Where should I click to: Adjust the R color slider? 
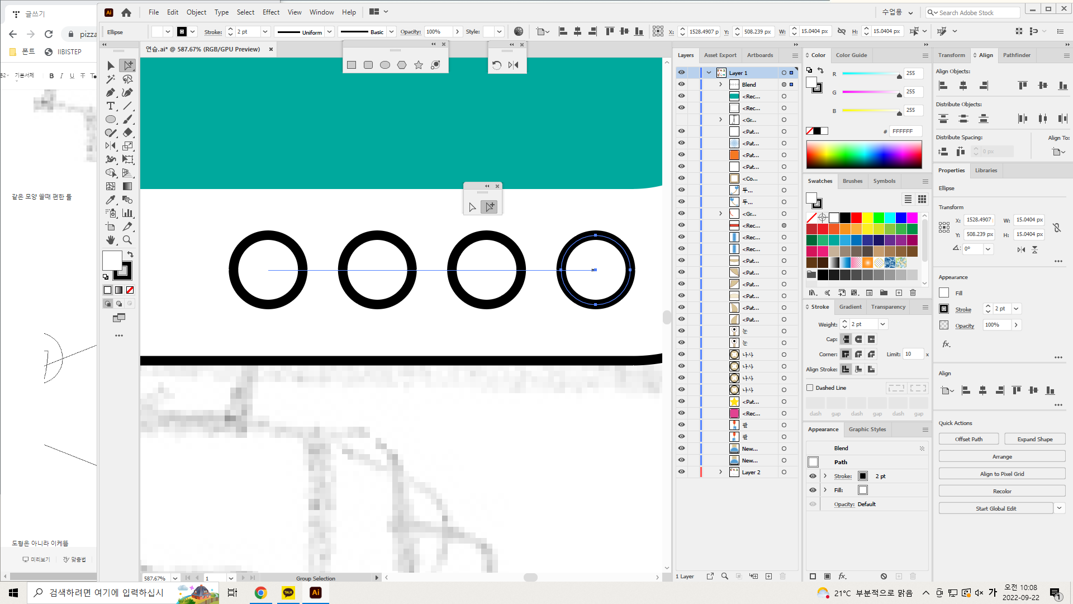pos(872,74)
